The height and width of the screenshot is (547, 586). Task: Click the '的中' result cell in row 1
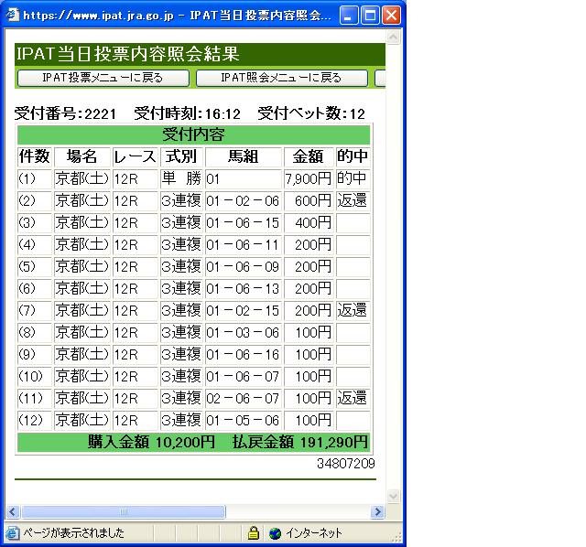point(353,179)
